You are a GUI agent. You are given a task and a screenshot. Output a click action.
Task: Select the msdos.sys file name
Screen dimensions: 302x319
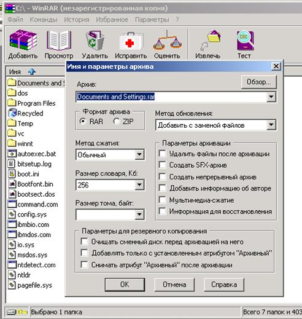(x=33, y=255)
